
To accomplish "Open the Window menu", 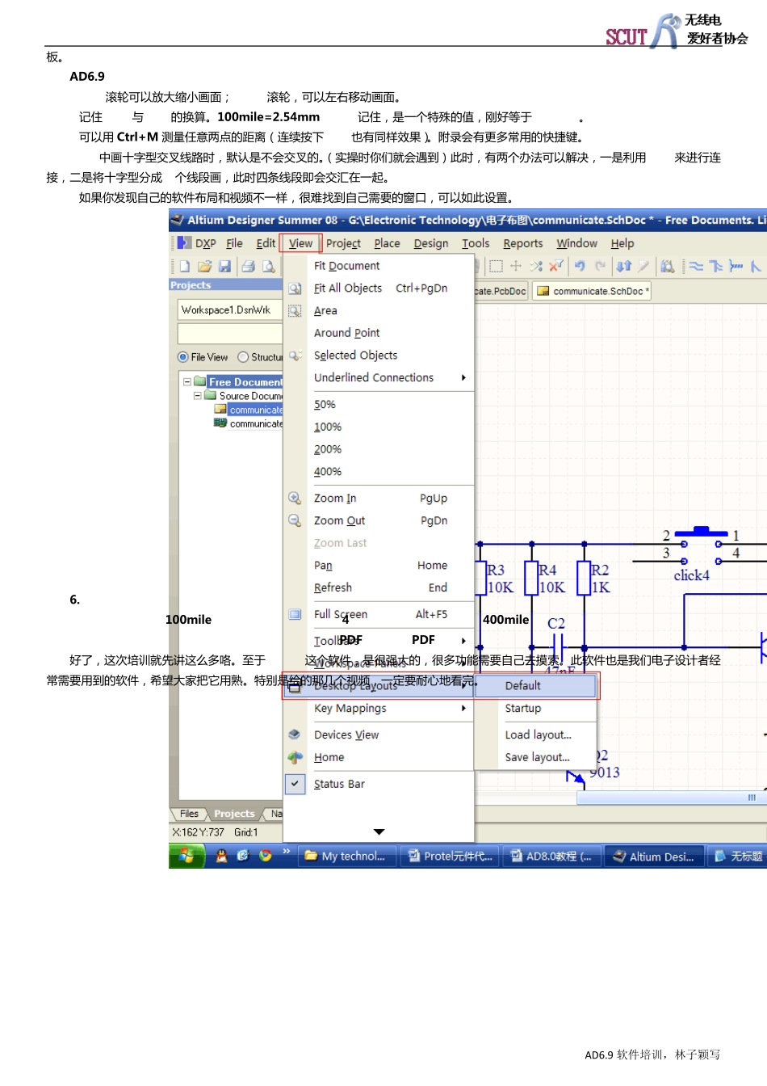I will 576,243.
